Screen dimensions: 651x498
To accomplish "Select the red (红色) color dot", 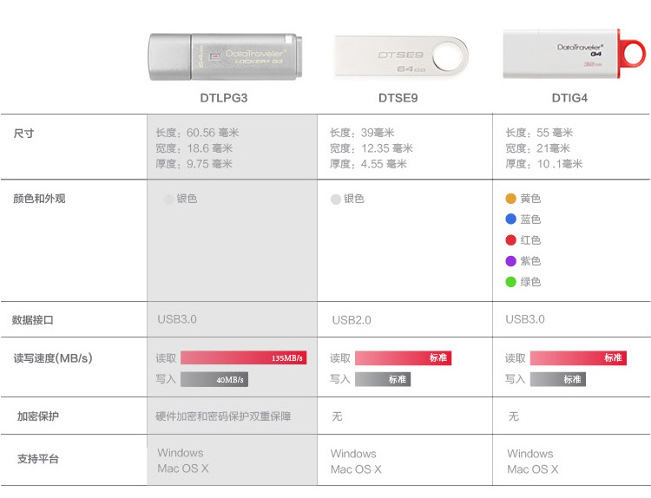I will (511, 240).
